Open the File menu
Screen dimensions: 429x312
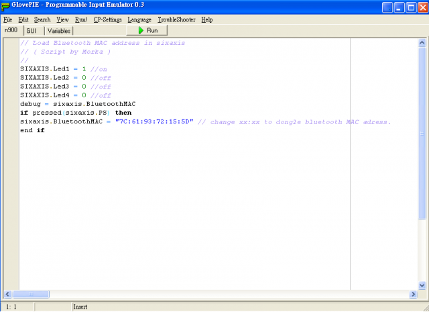pyautogui.click(x=7, y=19)
